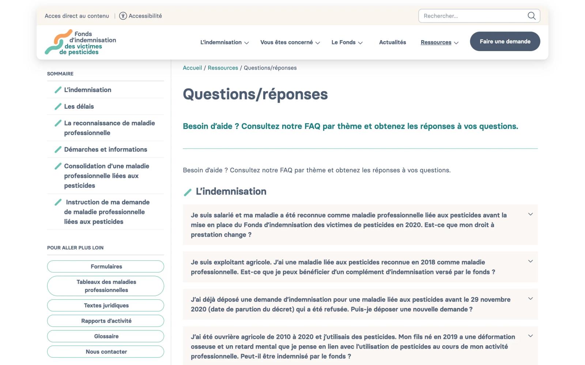
Task: Click the 'Je suis exploitant agricole' question text
Action: 343,267
